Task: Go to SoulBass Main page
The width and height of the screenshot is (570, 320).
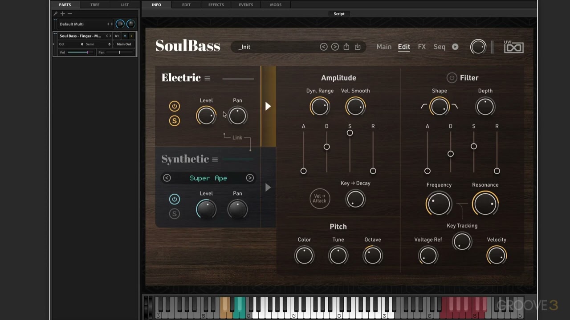Action: pyautogui.click(x=384, y=47)
